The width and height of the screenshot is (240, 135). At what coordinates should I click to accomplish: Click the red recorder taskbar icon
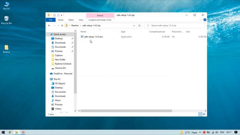pos(23,132)
